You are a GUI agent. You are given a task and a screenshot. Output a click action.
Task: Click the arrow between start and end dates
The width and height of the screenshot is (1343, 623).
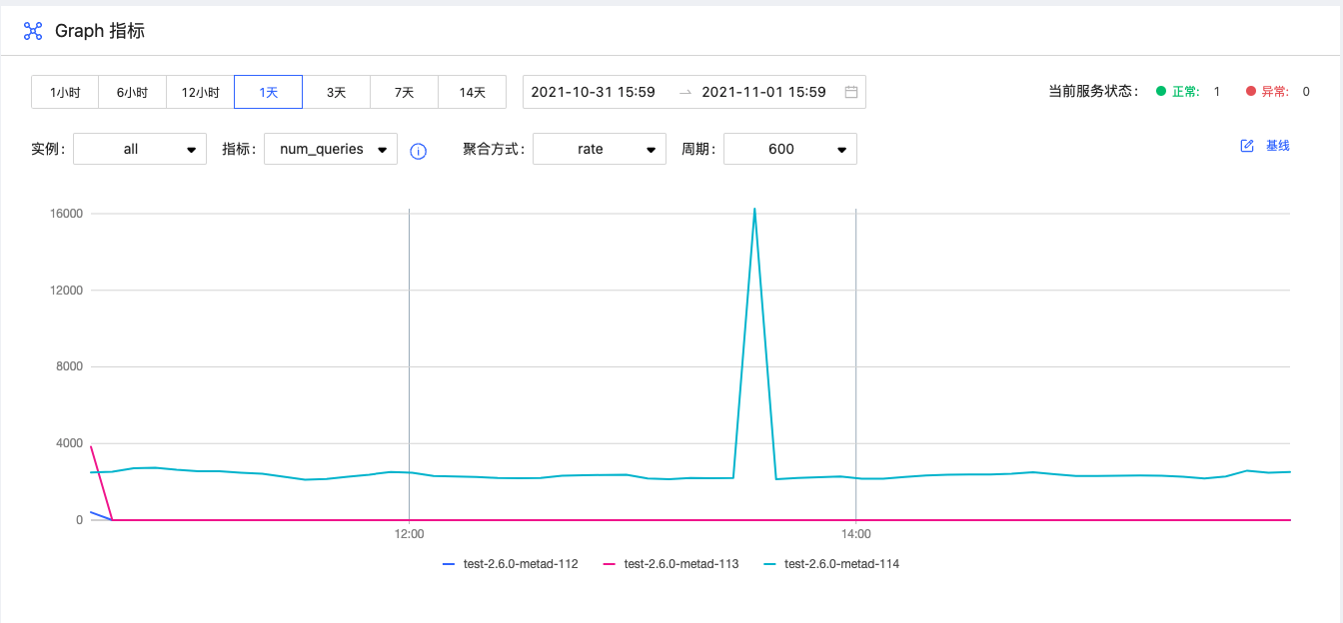click(684, 92)
